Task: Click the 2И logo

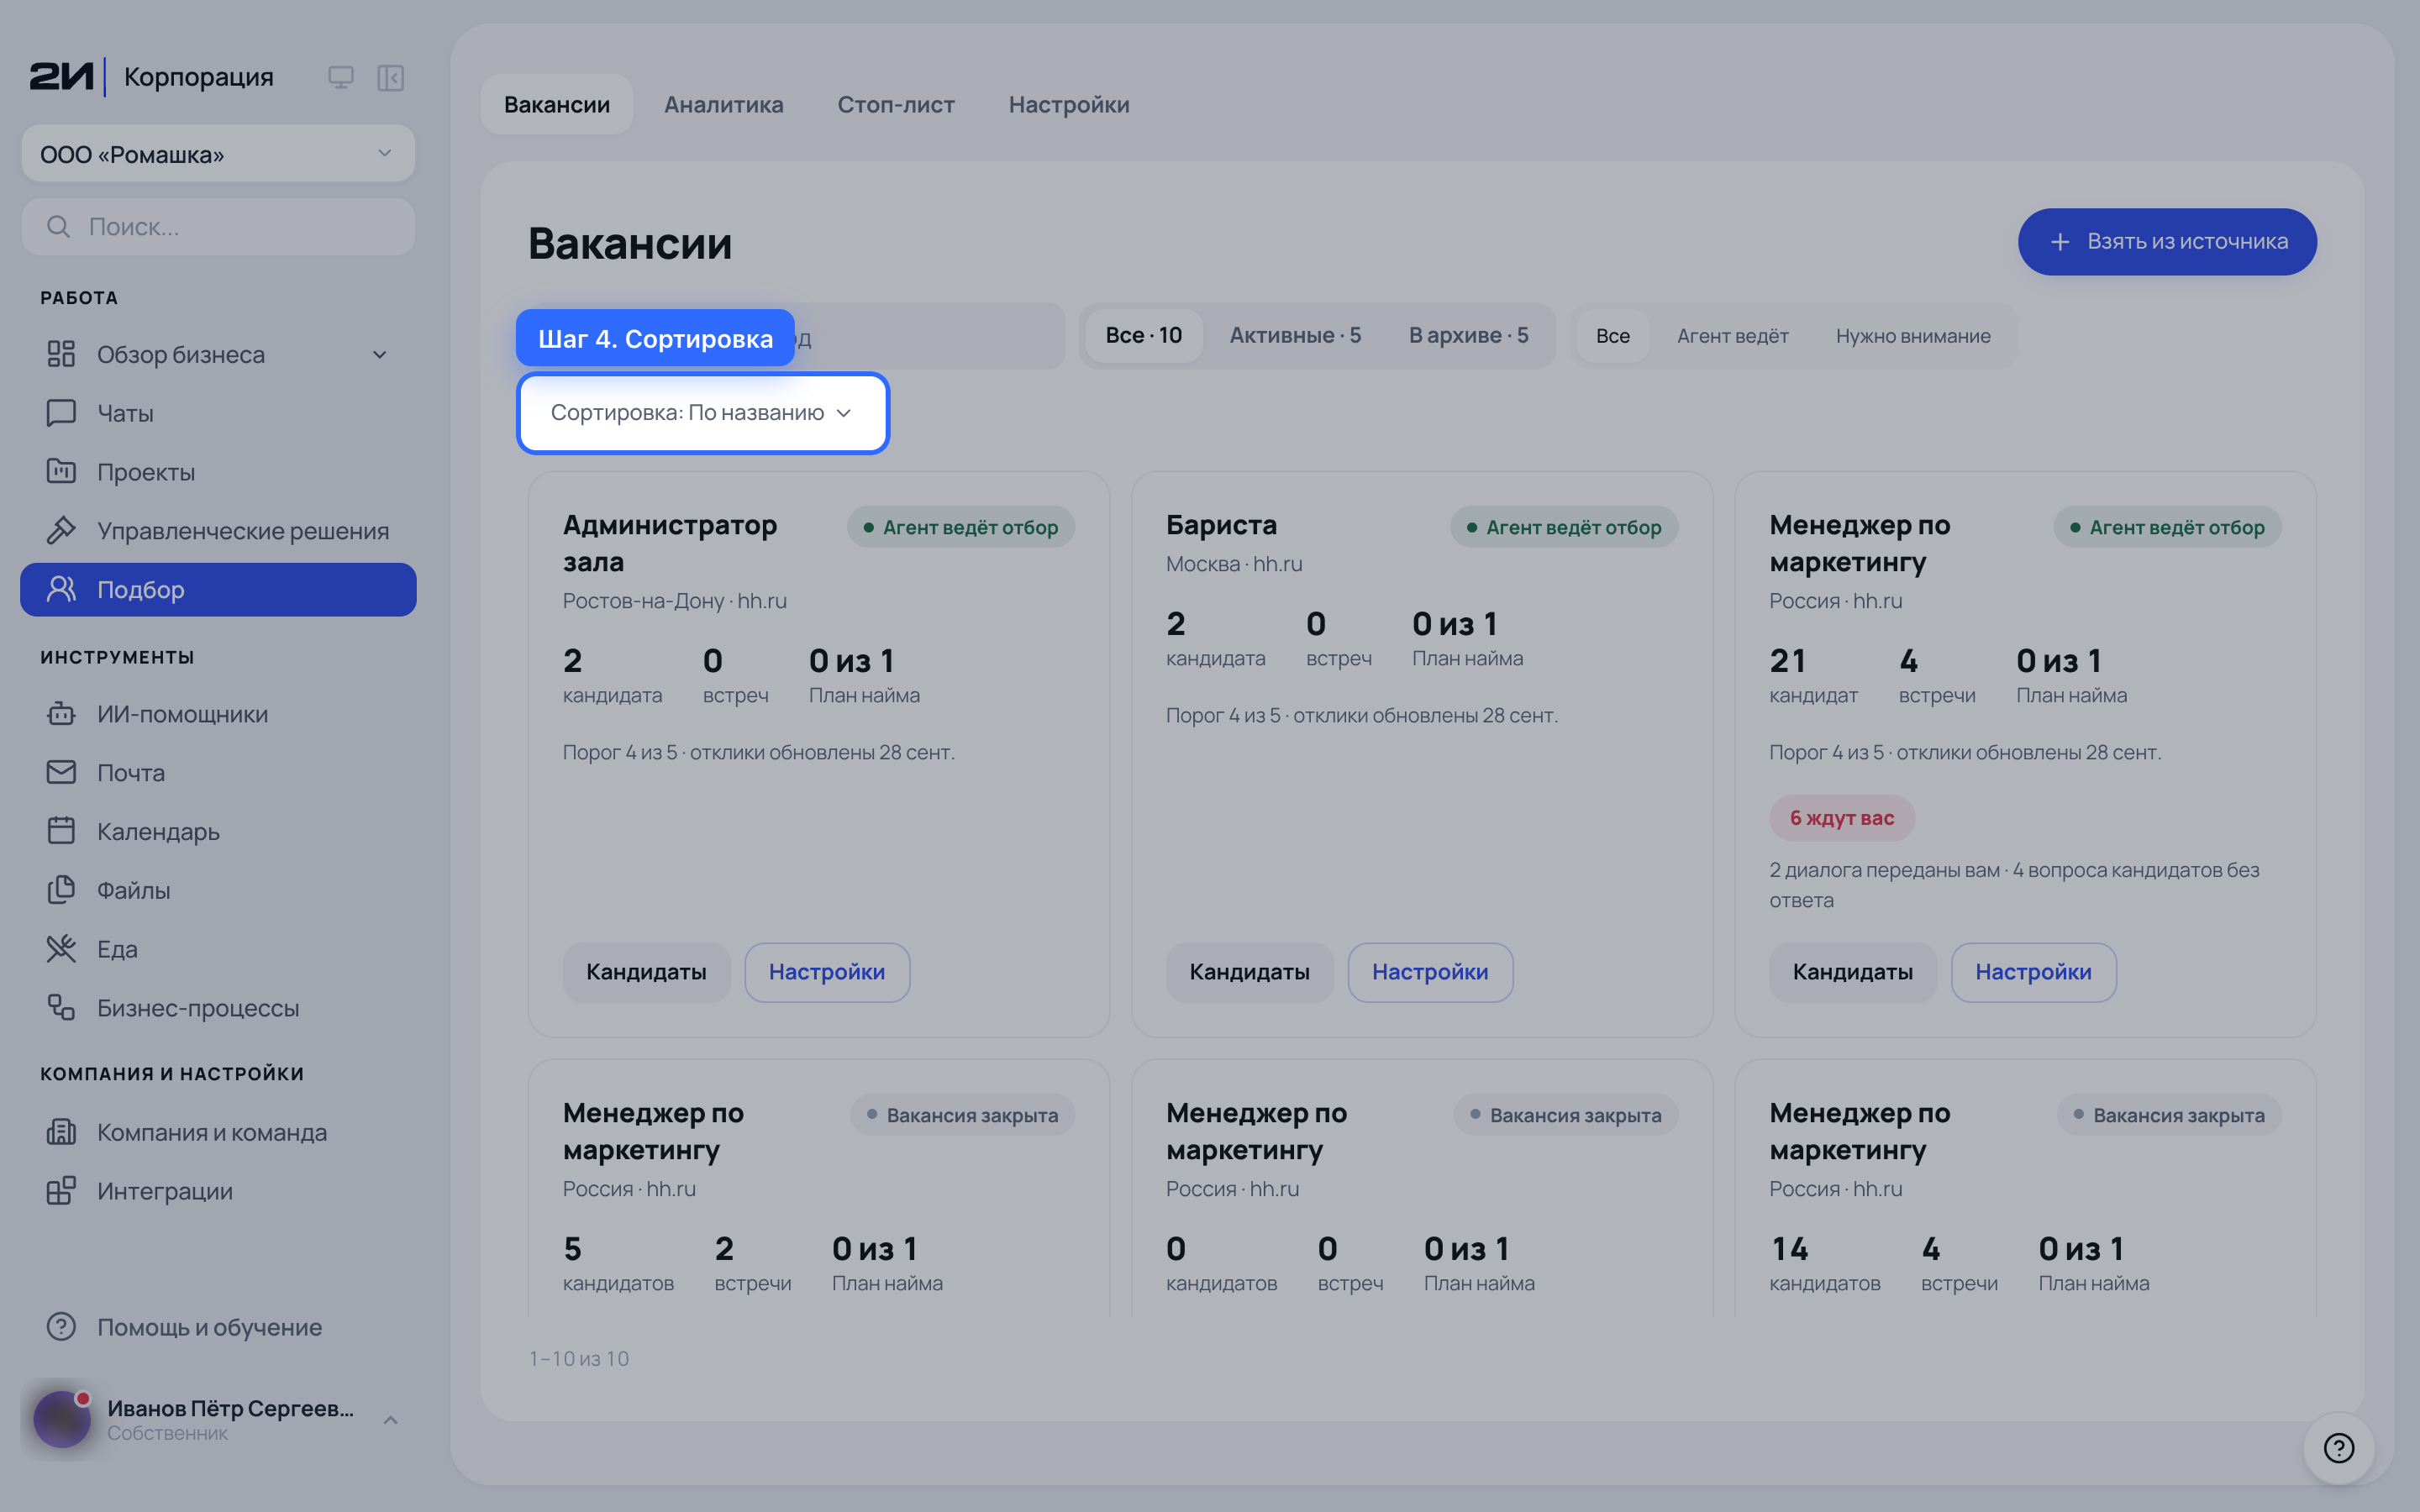Action: [x=62, y=76]
